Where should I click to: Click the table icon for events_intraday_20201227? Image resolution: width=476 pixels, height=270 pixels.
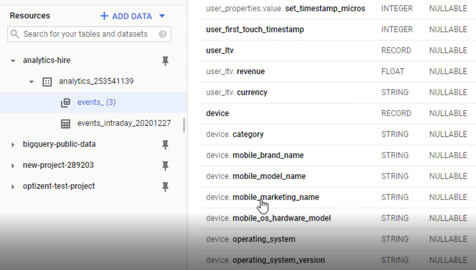[x=65, y=124]
